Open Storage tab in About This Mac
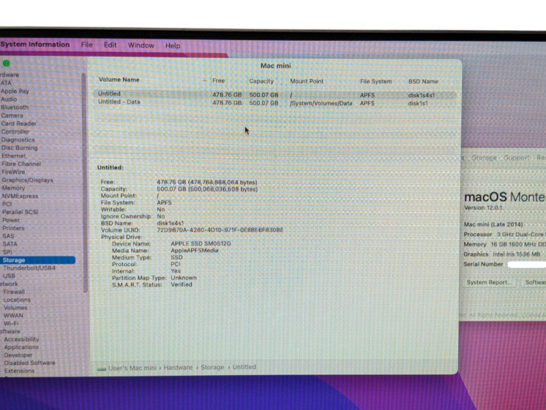The width and height of the screenshot is (546, 410). (x=484, y=158)
